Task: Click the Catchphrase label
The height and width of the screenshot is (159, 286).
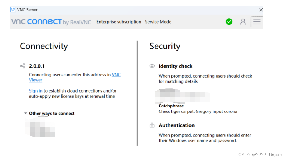Action: [171, 106]
